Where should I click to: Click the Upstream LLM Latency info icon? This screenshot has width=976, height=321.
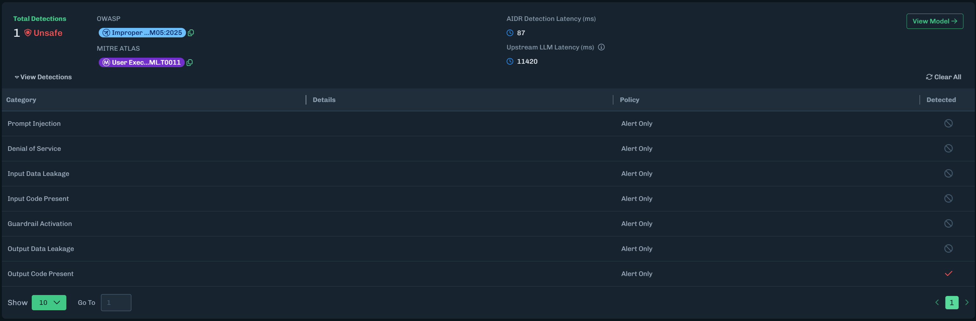(601, 47)
